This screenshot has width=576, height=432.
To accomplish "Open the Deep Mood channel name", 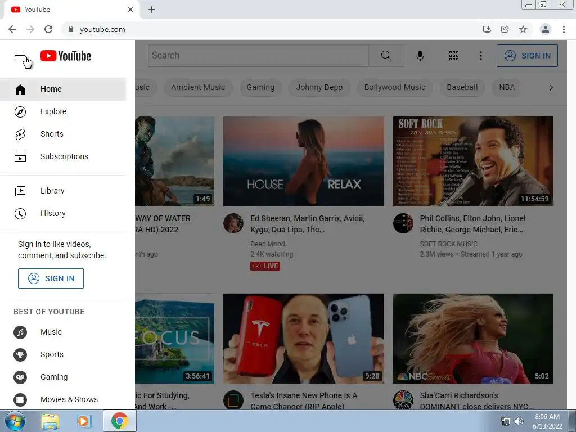I will tap(268, 244).
